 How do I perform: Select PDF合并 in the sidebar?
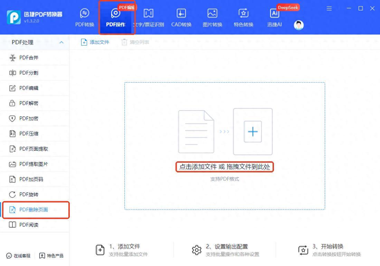point(29,58)
